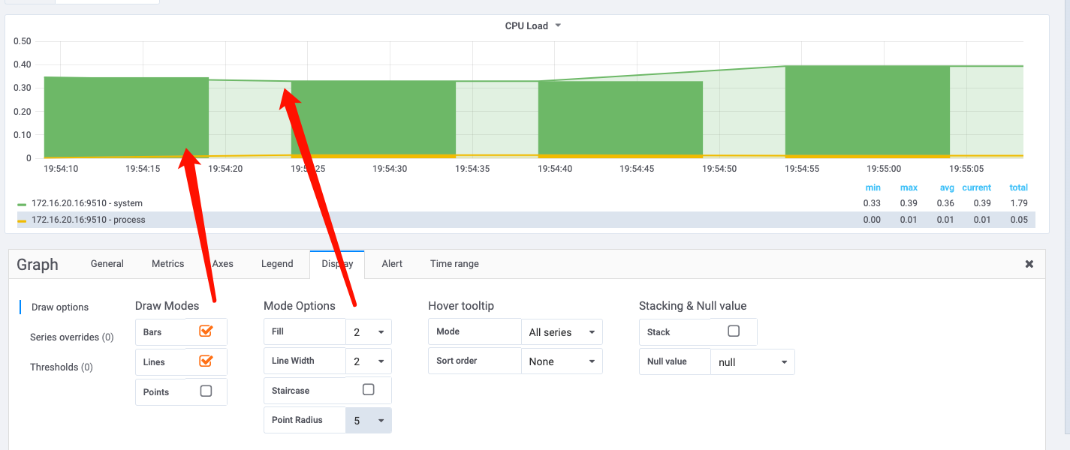Image resolution: width=1070 pixels, height=450 pixels.
Task: Change the Sort order dropdown
Action: click(561, 361)
